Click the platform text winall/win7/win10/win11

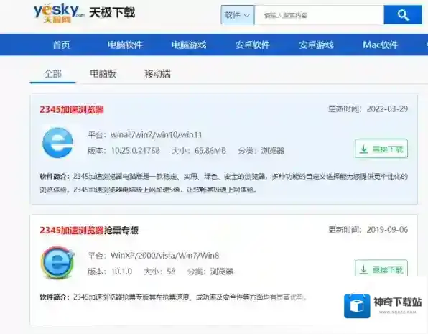click(156, 134)
